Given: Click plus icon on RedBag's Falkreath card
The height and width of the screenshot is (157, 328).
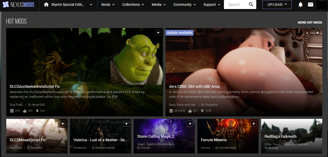Looking at the screenshot, I should (x=317, y=124).
